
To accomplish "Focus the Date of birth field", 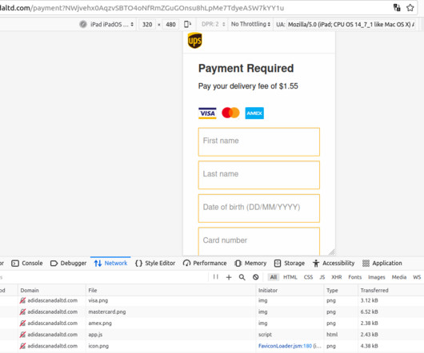I will [x=259, y=208].
